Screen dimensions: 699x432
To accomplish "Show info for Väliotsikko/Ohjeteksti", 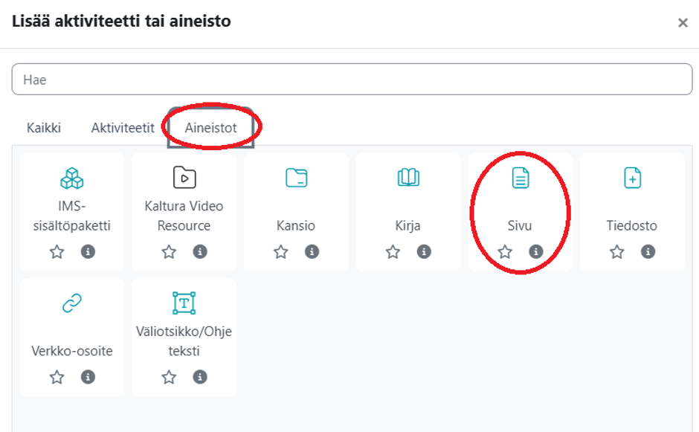I will pyautogui.click(x=200, y=377).
